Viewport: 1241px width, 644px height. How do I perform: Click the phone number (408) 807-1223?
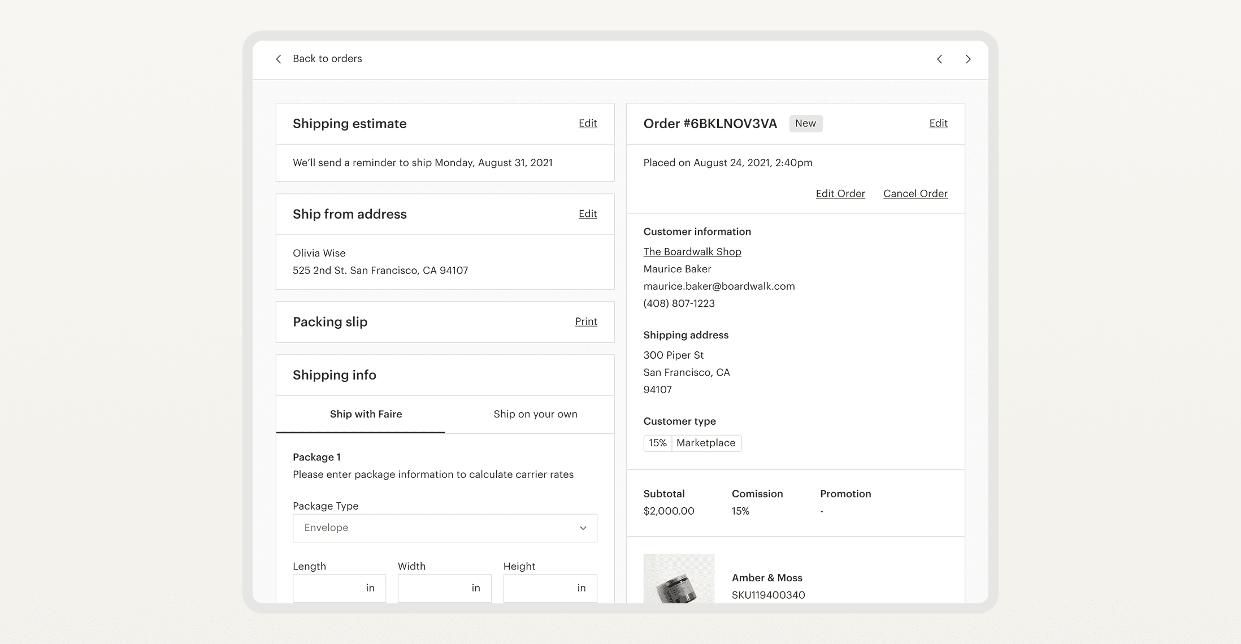tap(679, 303)
